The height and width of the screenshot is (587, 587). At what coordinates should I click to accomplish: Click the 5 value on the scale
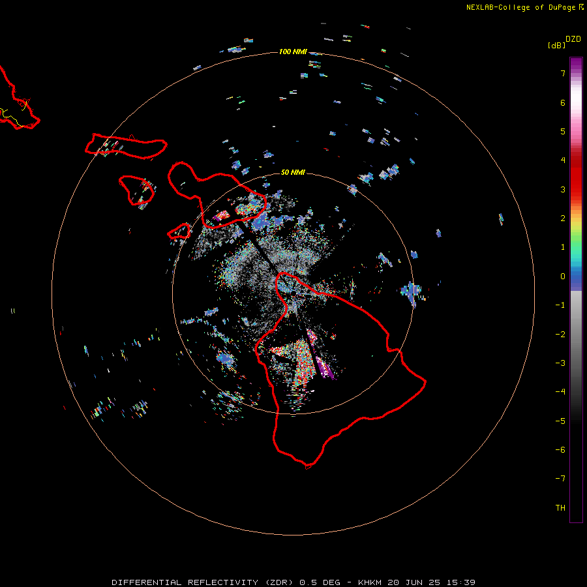pyautogui.click(x=563, y=131)
